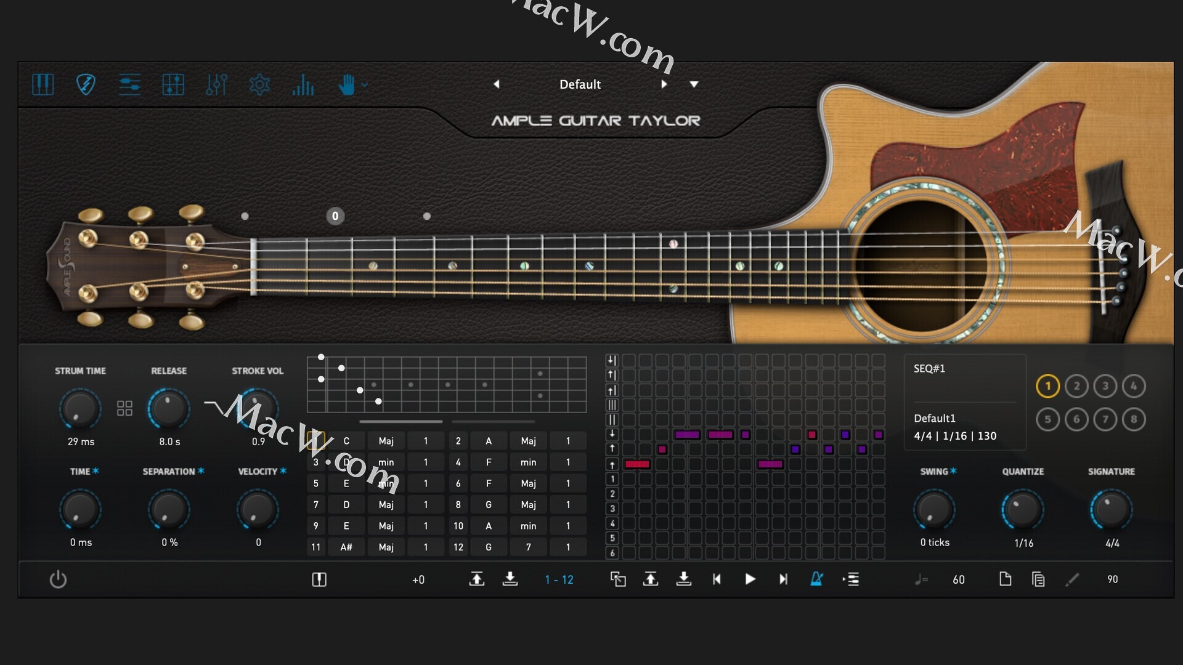Image resolution: width=1183 pixels, height=665 pixels.
Task: Select sequence slot 1
Action: coord(1047,386)
